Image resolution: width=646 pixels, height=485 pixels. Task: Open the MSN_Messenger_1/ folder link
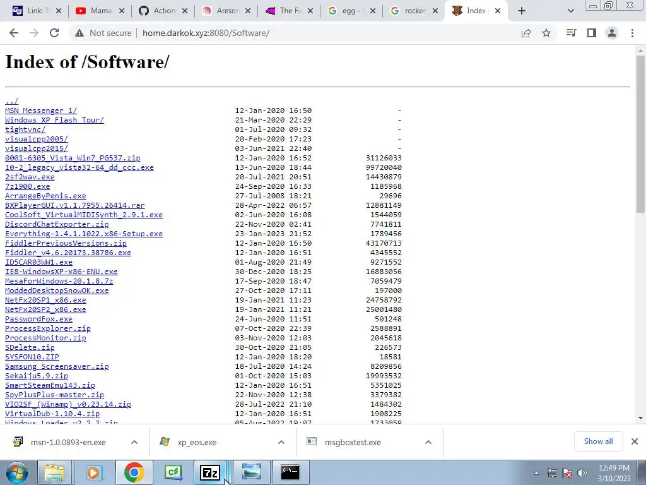41,111
